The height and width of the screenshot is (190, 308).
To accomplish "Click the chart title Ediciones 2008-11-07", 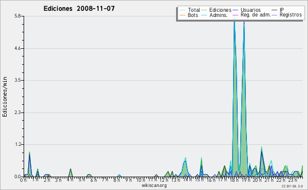I will point(79,8).
